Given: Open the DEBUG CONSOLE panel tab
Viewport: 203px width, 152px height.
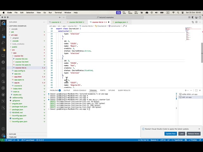Looking at the screenshot, I should tap(80, 90).
